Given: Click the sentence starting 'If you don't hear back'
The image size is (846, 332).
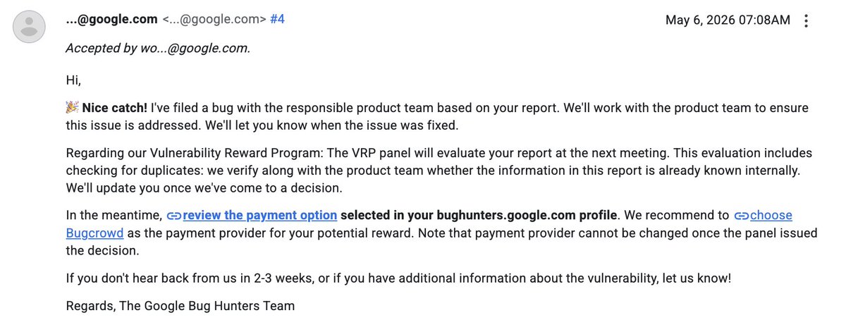Looking at the screenshot, I should (x=398, y=278).
